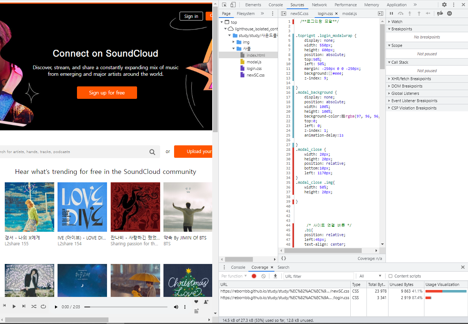The width and height of the screenshot is (468, 324).
Task: Open the modal.js editor tab
Action: [350, 14]
